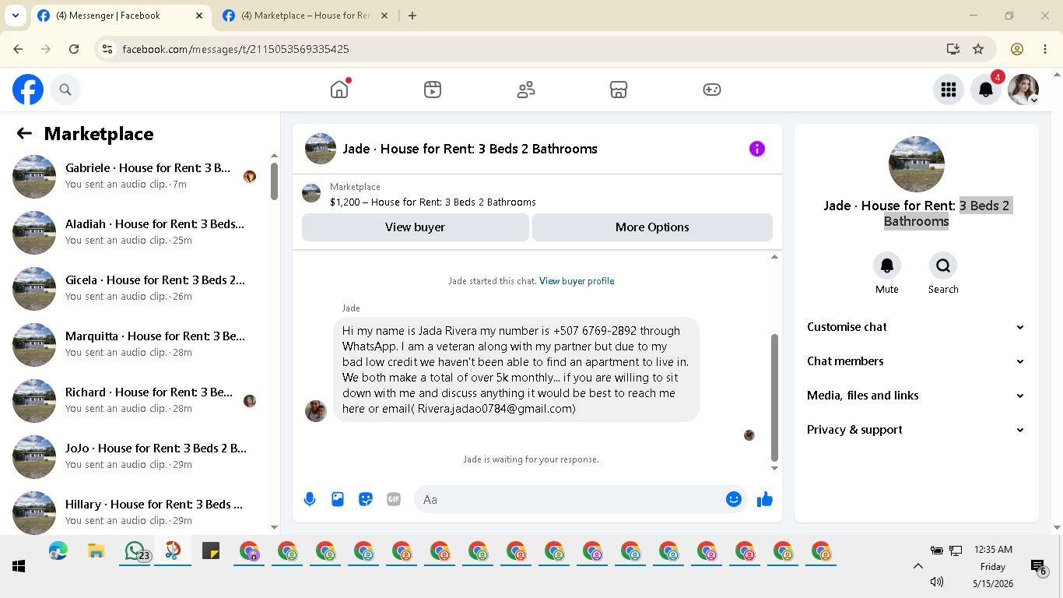The height and width of the screenshot is (598, 1063).
Task: Click the chat messages scrollbar
Action: pos(774,397)
